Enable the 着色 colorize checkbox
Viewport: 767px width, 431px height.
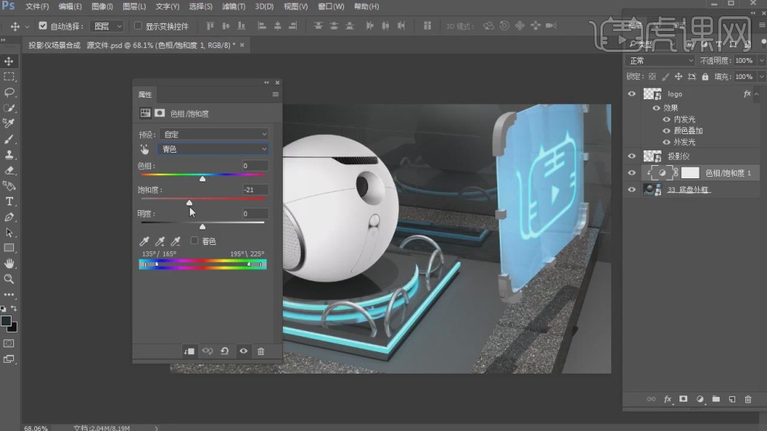point(194,241)
